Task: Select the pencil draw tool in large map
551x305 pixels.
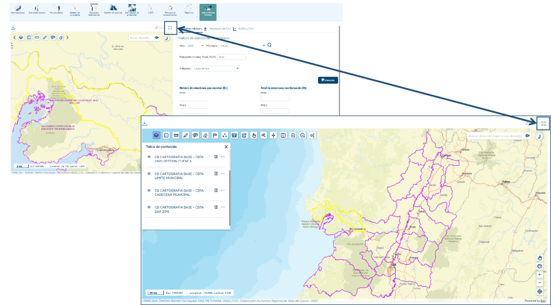Action: pos(186,135)
